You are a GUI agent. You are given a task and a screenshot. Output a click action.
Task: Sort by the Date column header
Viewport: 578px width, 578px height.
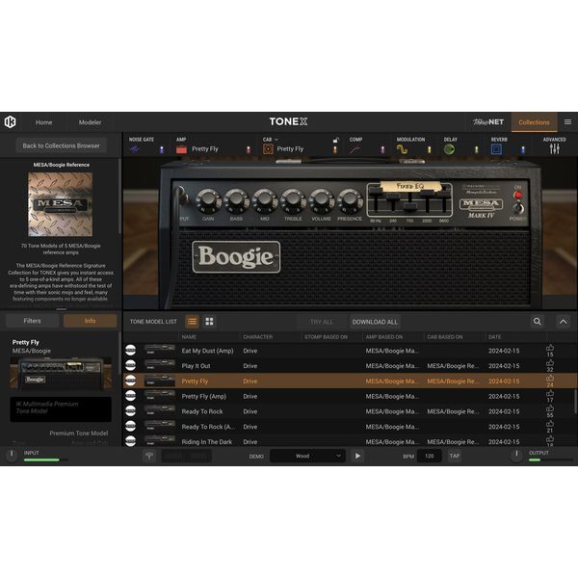tap(495, 337)
